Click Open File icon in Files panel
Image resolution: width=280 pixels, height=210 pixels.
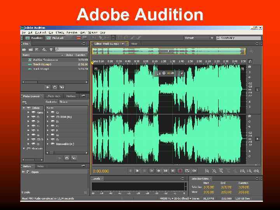[x=24, y=49]
